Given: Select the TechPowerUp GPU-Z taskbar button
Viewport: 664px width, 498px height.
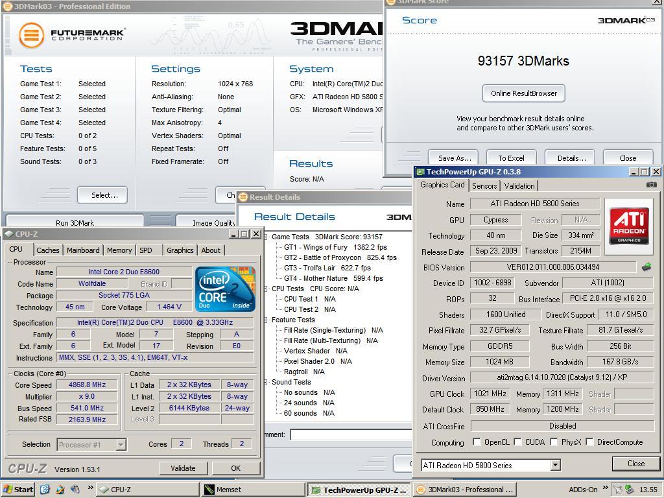Looking at the screenshot, I should coord(359,490).
